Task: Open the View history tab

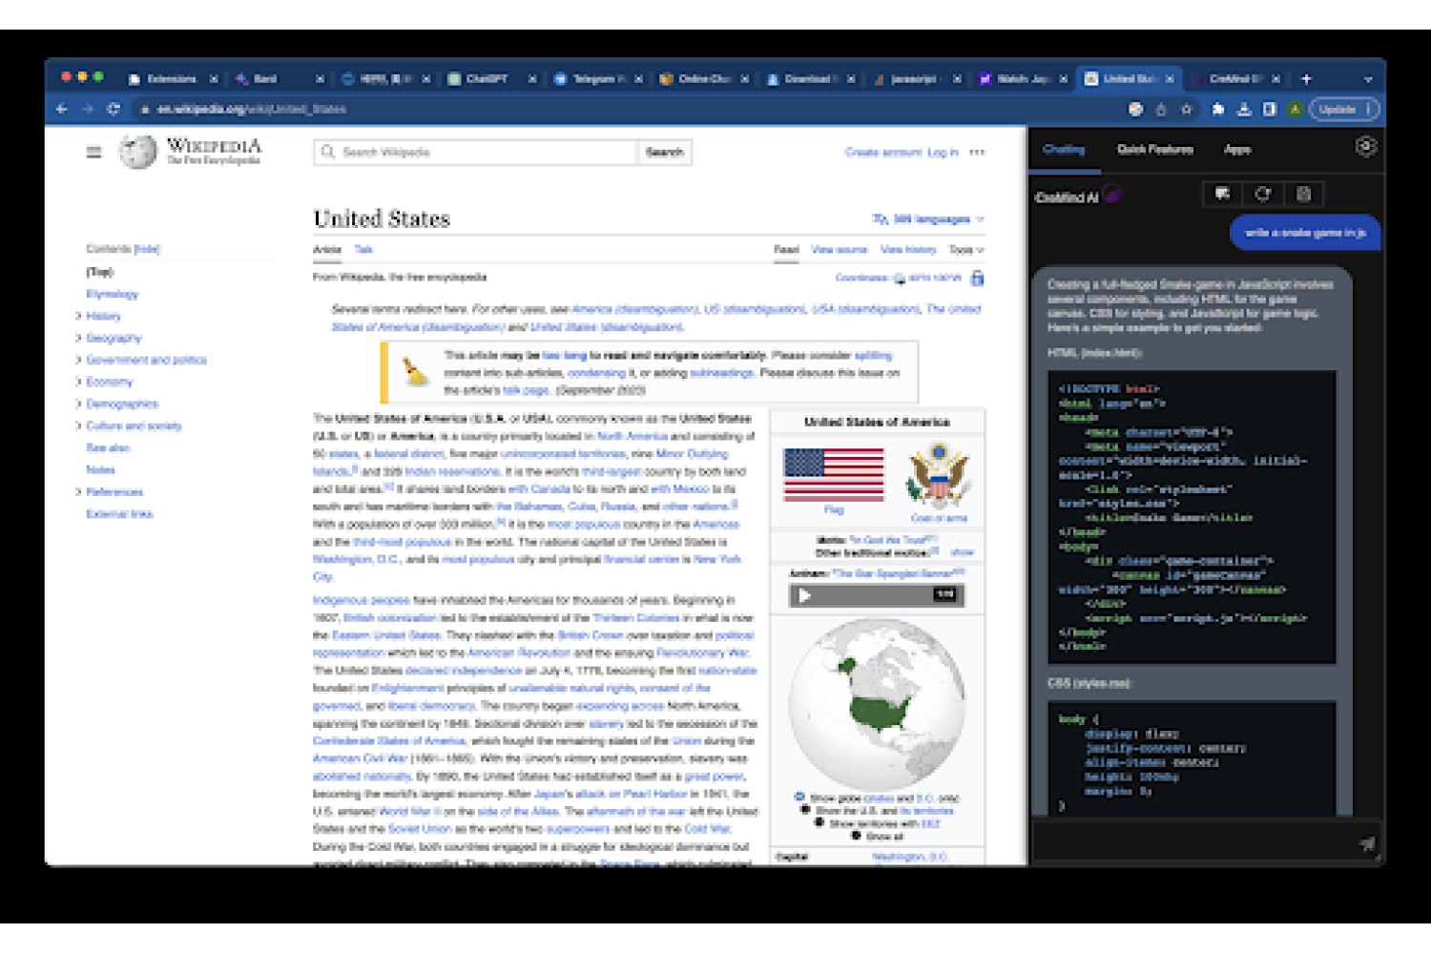Action: click(x=908, y=250)
